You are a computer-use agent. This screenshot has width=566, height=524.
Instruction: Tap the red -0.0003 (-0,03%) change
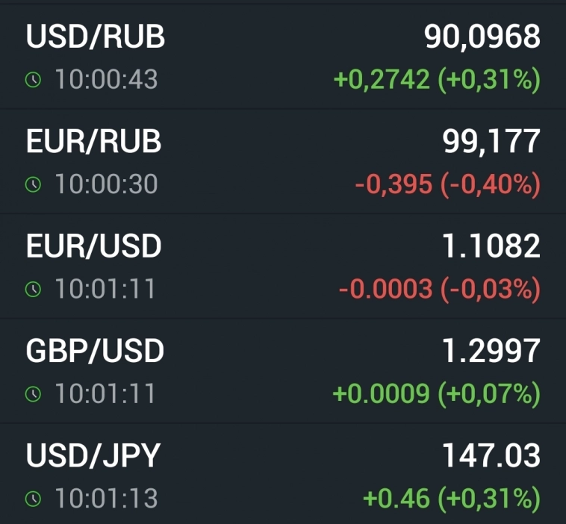pyautogui.click(x=439, y=289)
